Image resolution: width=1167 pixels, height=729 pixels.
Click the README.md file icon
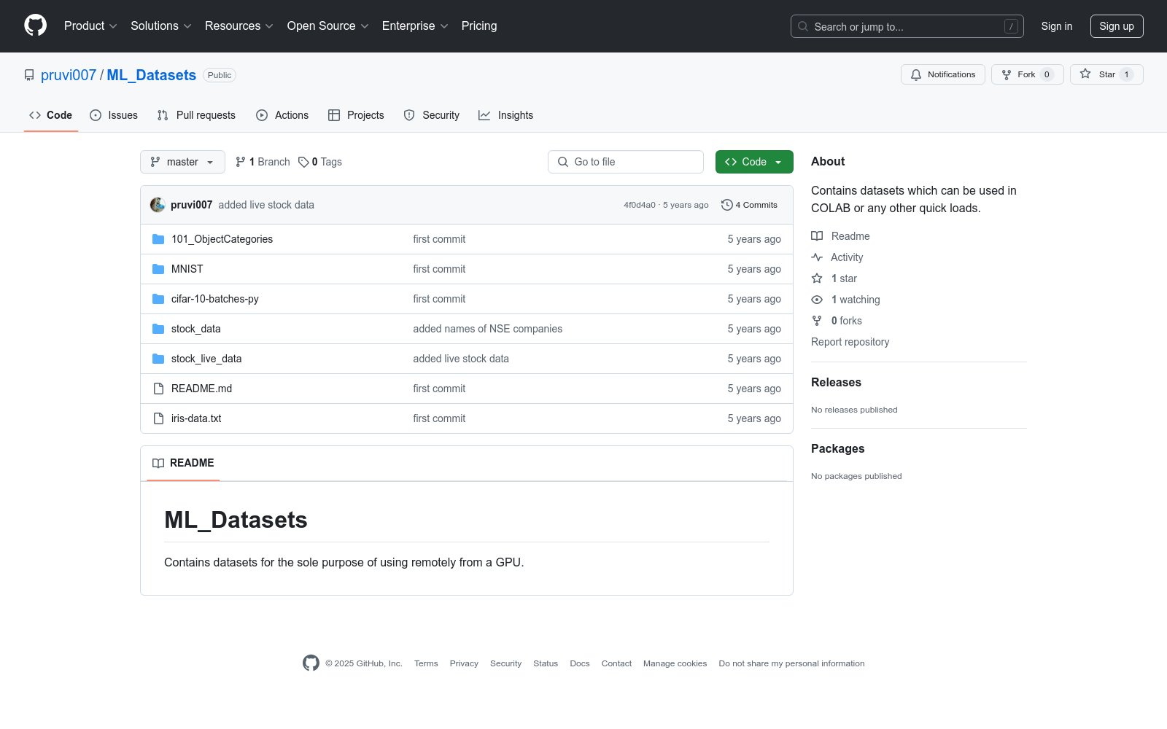coord(158,389)
